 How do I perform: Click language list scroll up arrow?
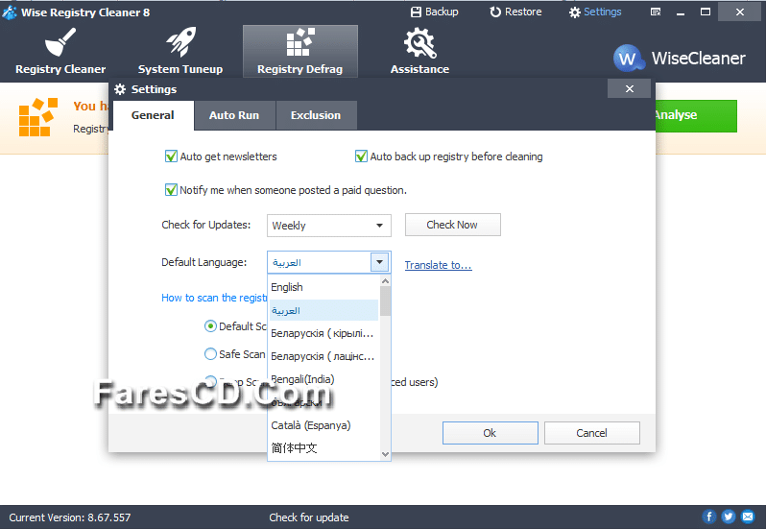386,281
